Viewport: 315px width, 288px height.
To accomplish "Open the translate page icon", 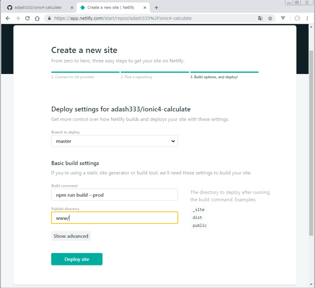I will pos(260,18).
